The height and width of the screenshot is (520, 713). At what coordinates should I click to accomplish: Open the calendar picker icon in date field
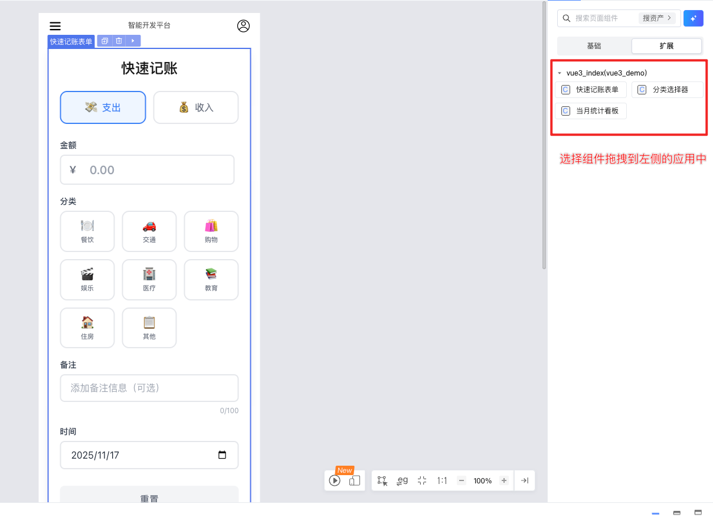(x=222, y=455)
